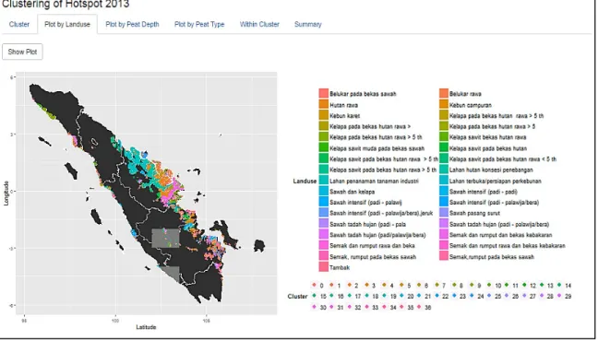Click the cluster 1 legend marker
Image resolution: width=598 pixels, height=340 pixels.
click(331, 285)
